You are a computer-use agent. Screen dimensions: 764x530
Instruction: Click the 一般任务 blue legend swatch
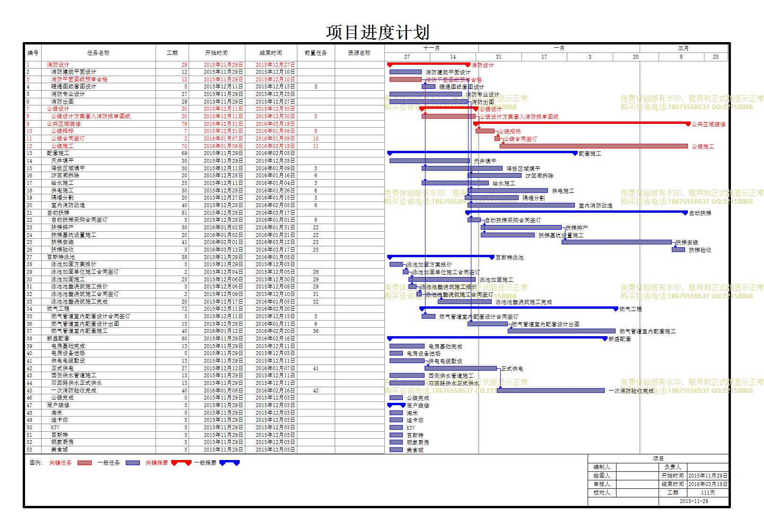[133, 463]
